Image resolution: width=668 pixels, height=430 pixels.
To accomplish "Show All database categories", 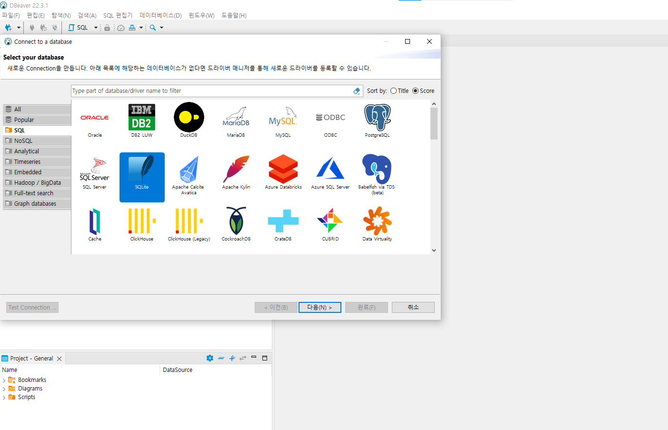I will tap(37, 110).
